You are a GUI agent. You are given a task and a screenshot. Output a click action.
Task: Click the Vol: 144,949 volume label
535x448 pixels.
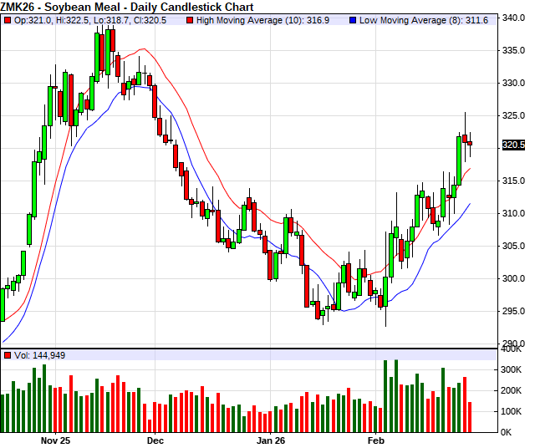tap(40, 355)
